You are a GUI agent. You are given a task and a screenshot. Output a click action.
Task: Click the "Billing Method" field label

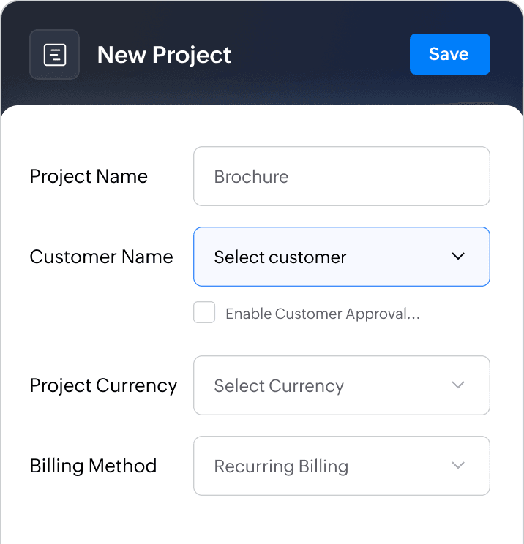tap(93, 466)
